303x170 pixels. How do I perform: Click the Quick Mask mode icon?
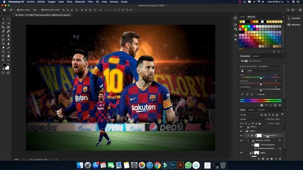3,73
